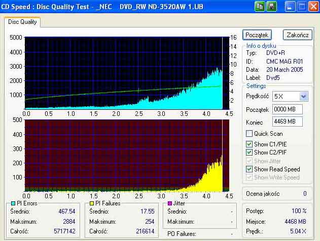The width and height of the screenshot is (320, 241).
Task: Click the cyan PI Errors legend square
Action: 13,203
